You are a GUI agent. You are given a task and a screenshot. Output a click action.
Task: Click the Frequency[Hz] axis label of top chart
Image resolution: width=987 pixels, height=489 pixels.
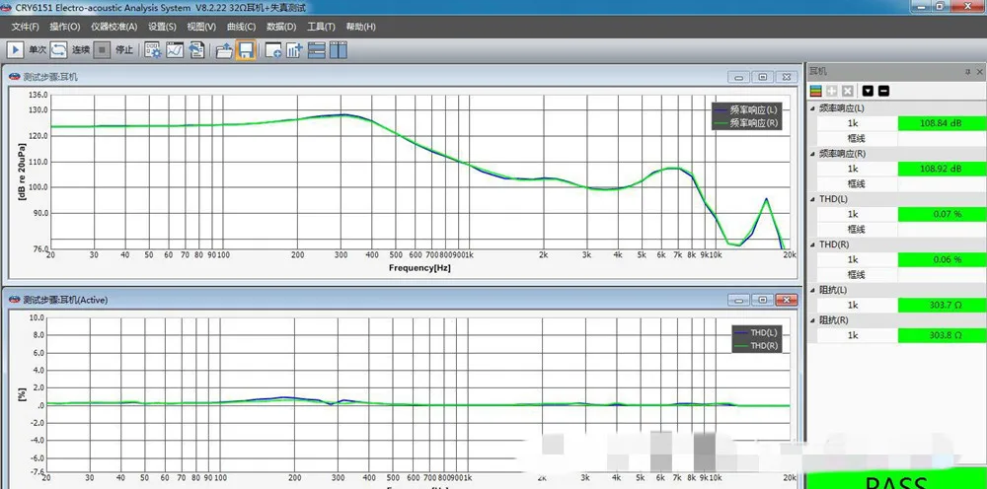point(419,268)
